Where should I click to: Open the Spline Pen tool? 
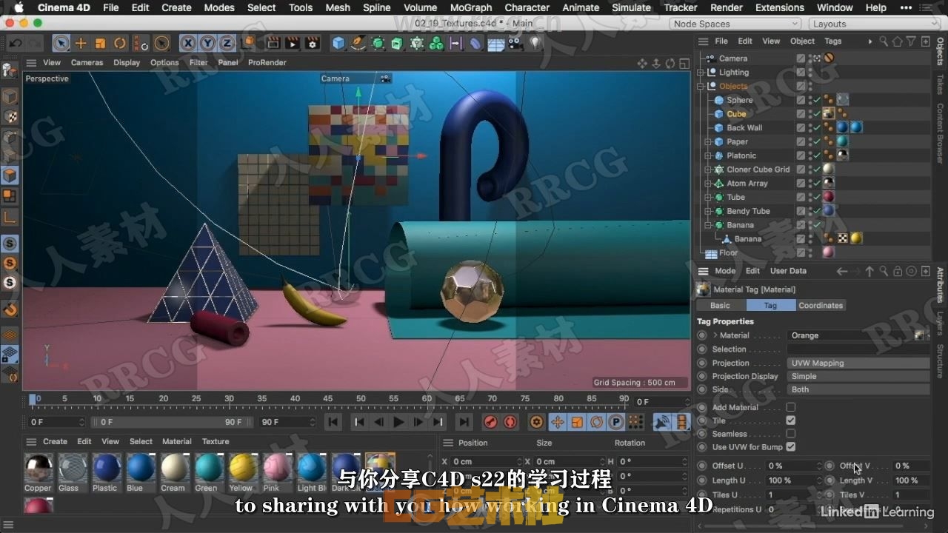[x=358, y=43]
